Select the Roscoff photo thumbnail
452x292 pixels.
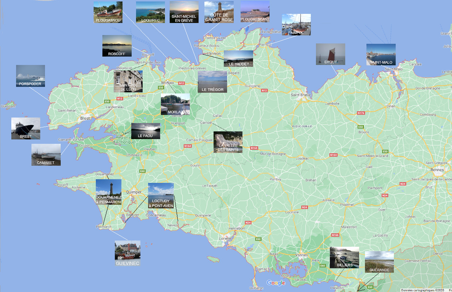point(117,46)
